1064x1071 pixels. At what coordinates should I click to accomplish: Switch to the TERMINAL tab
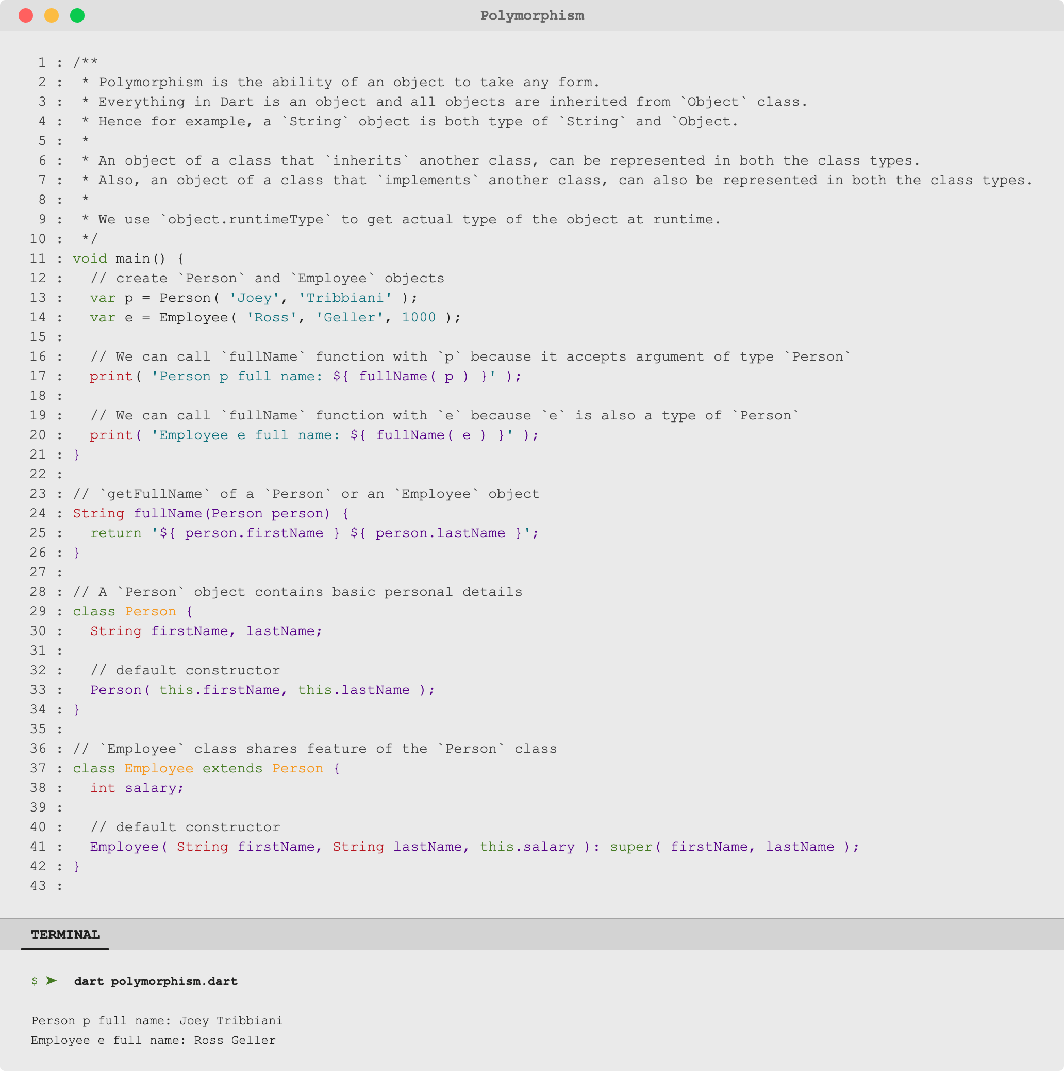(65, 935)
